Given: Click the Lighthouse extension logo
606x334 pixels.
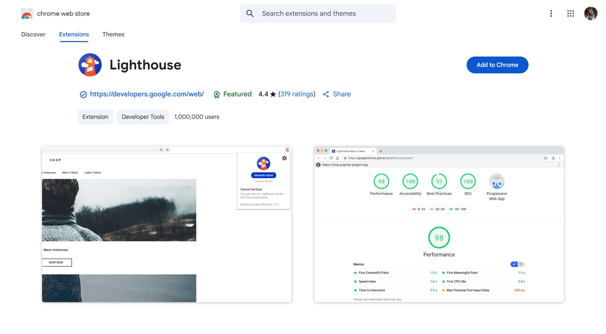Looking at the screenshot, I should tap(90, 65).
